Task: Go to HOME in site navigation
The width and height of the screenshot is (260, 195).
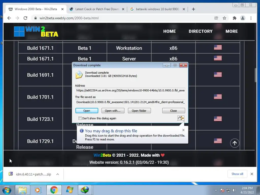Action: tap(169, 31)
